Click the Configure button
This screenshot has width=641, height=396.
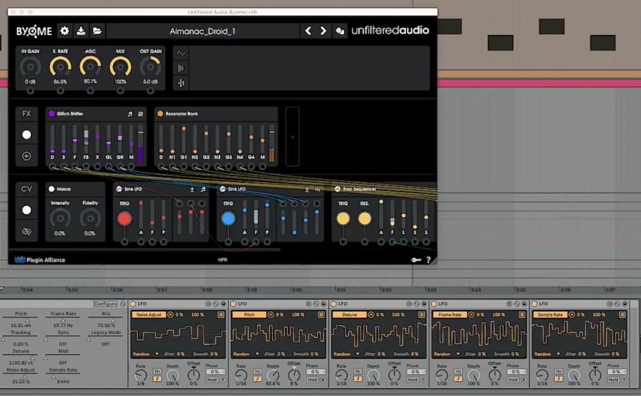(105, 304)
